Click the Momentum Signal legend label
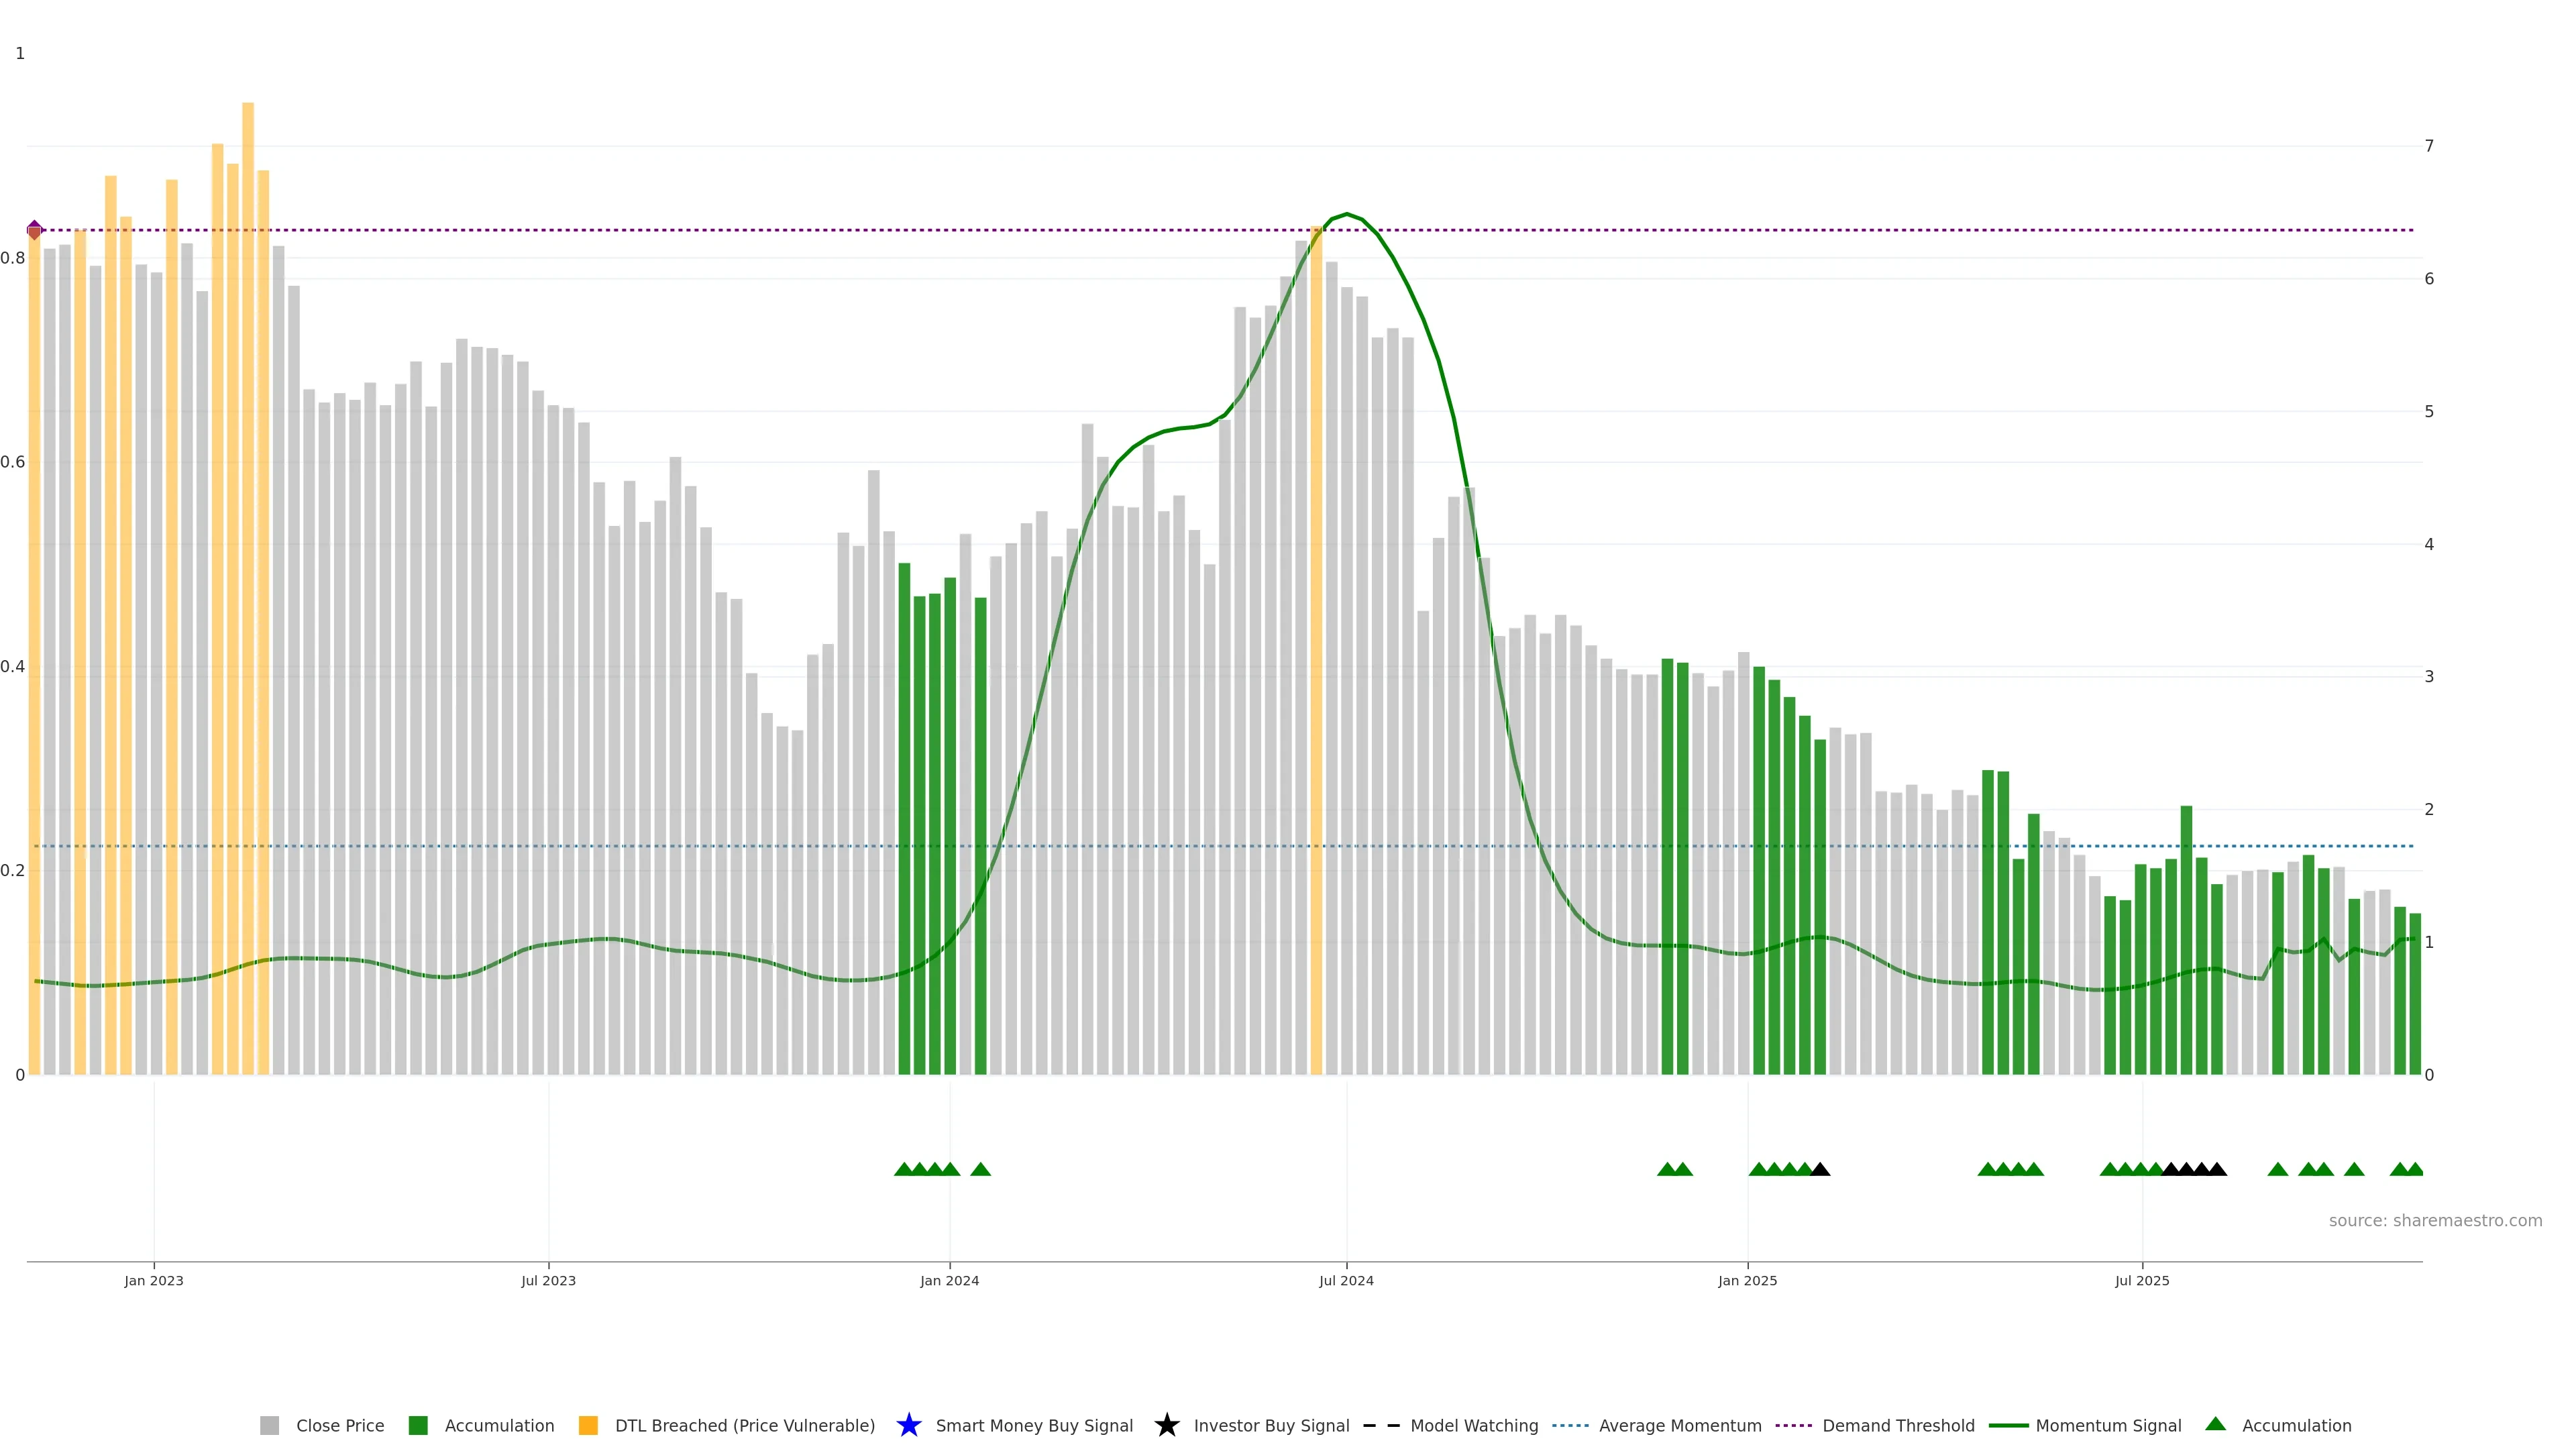 click(x=2108, y=1425)
